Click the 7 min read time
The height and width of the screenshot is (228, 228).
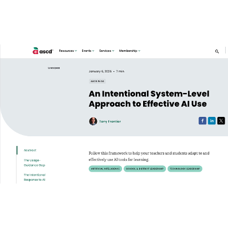(120, 71)
